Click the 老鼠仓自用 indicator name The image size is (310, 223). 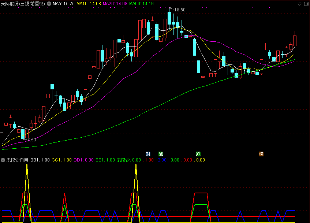[x=17, y=160]
